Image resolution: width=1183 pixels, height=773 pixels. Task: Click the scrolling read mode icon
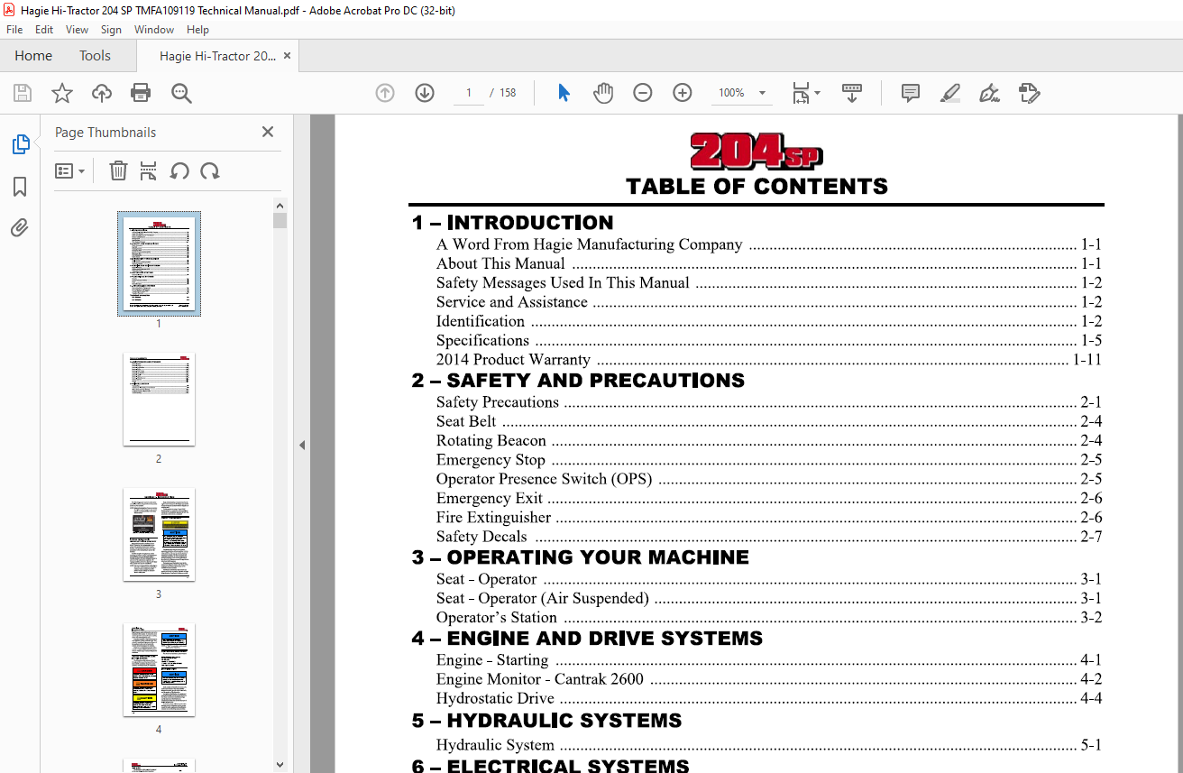(852, 93)
